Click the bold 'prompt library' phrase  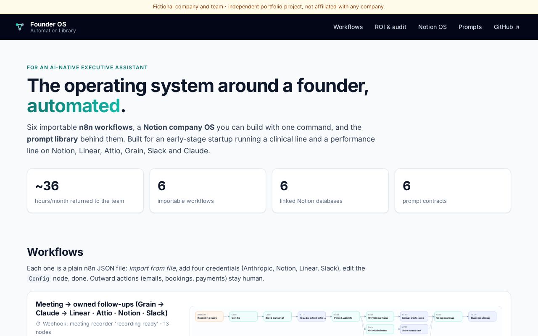click(53, 139)
